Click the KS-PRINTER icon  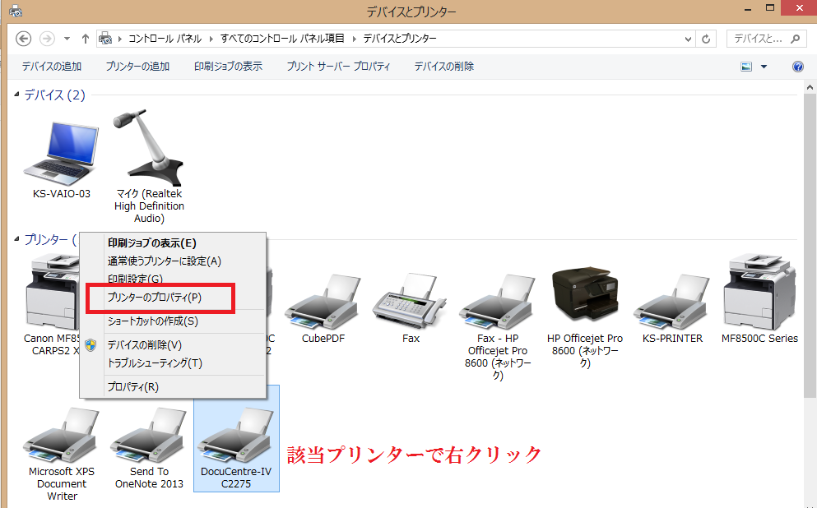click(672, 302)
